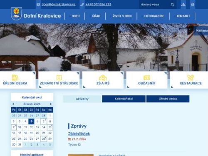Image resolution: width=208 pixels, height=156 pixels.
Task: Click the search magnifier icon
Action: 172,5
